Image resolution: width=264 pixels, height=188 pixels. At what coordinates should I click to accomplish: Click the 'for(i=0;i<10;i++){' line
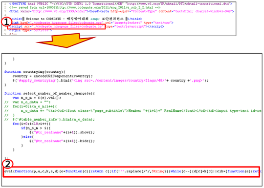coord(31,124)
